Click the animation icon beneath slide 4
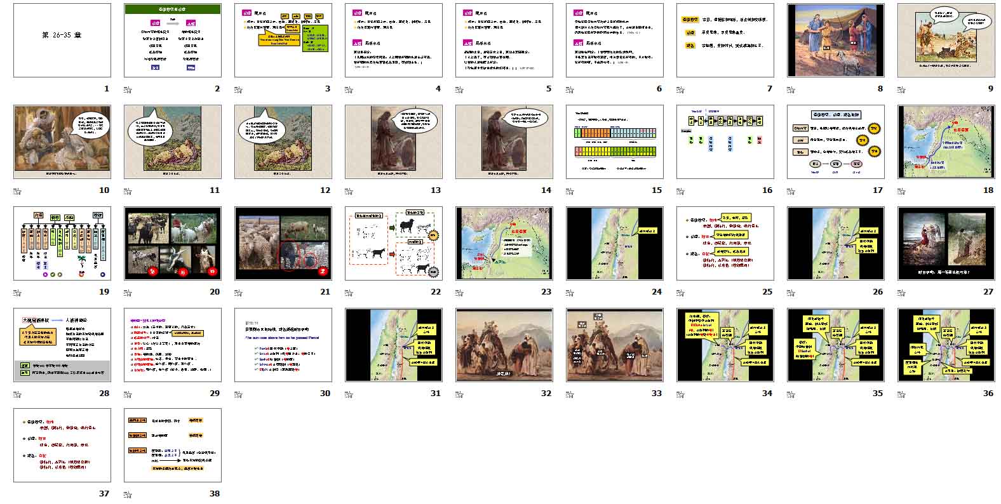This screenshot has height=504, width=1001. [349, 90]
